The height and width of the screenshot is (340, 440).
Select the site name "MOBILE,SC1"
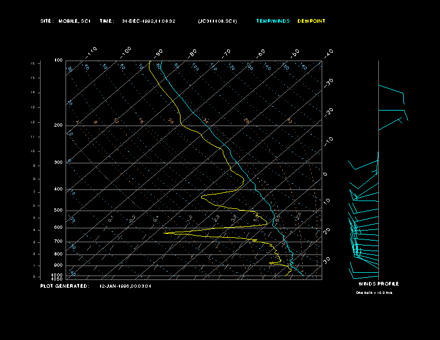coord(74,21)
